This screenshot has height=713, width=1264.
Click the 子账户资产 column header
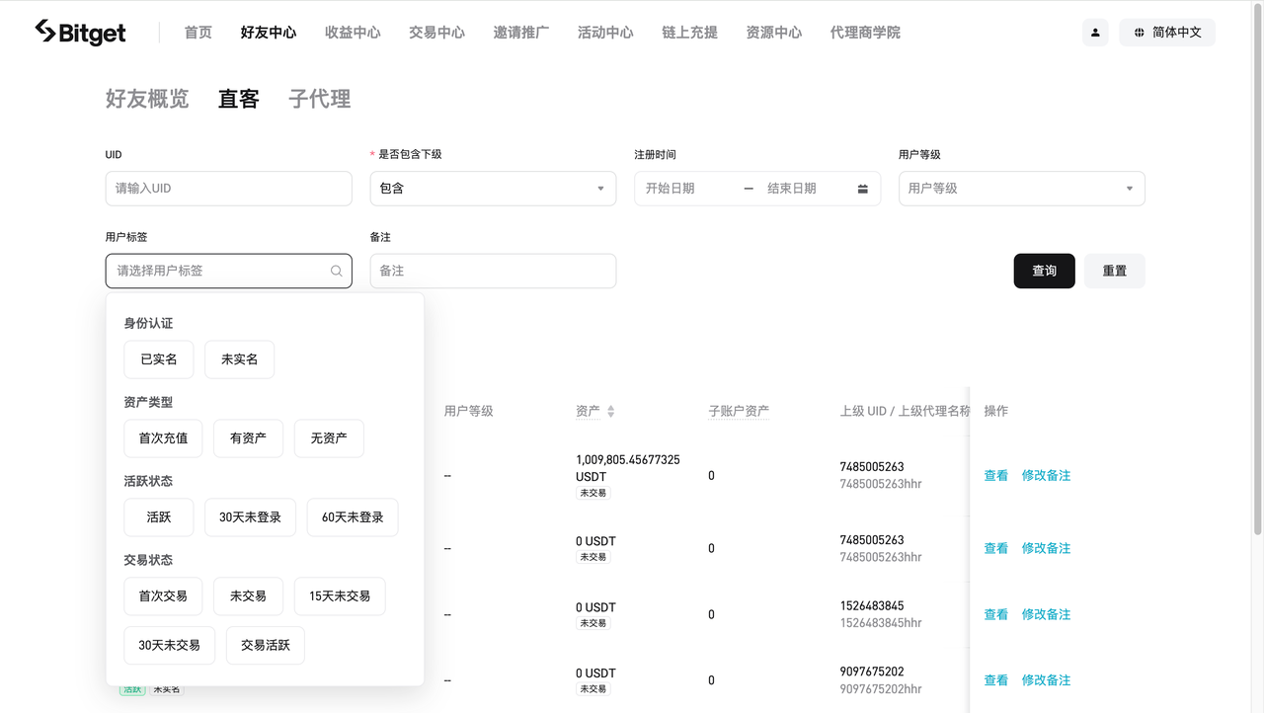(x=739, y=411)
